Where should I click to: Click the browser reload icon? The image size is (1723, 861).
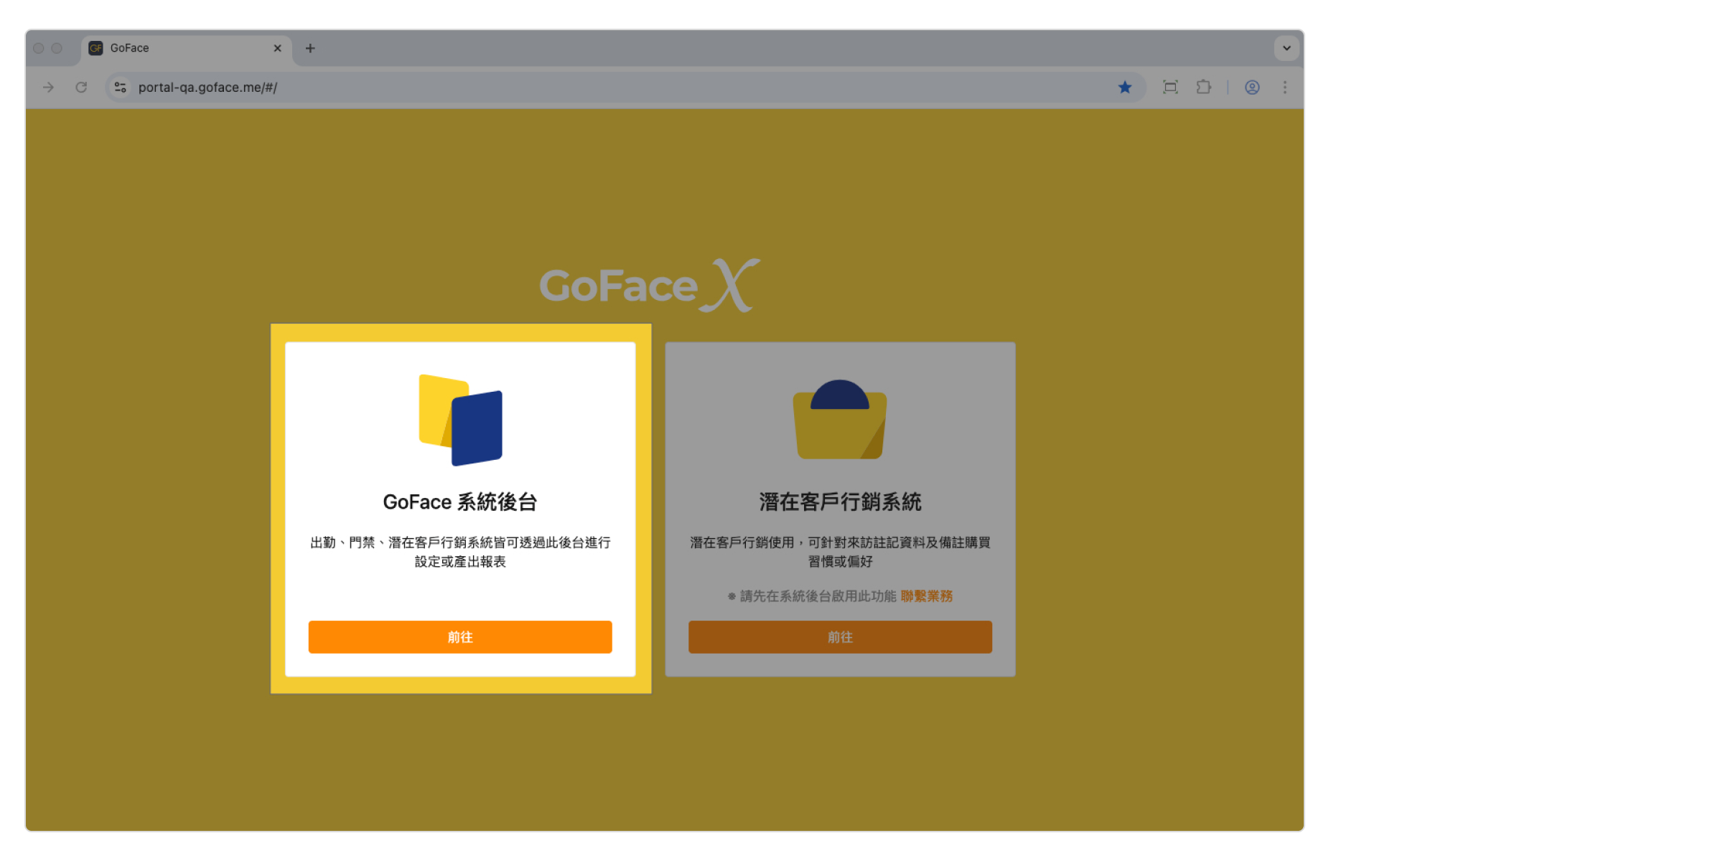(81, 88)
